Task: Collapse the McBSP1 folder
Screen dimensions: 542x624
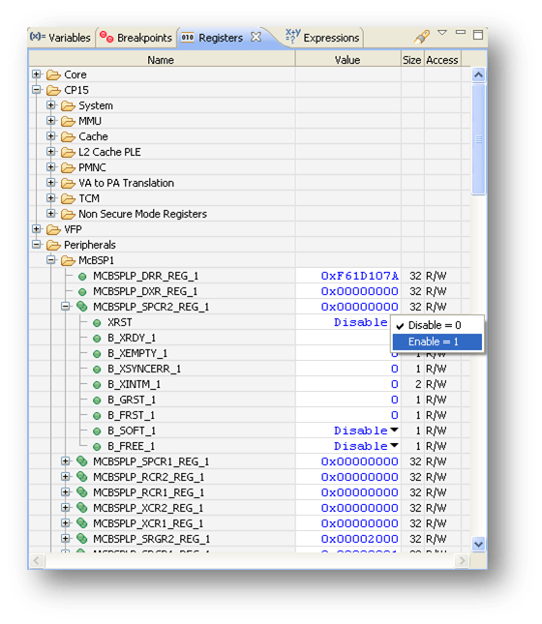Action: [51, 260]
